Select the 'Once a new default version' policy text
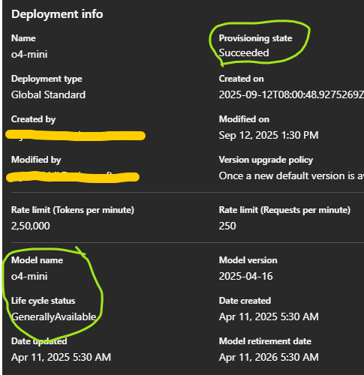The height and width of the screenshot is (375, 364). click(x=291, y=175)
